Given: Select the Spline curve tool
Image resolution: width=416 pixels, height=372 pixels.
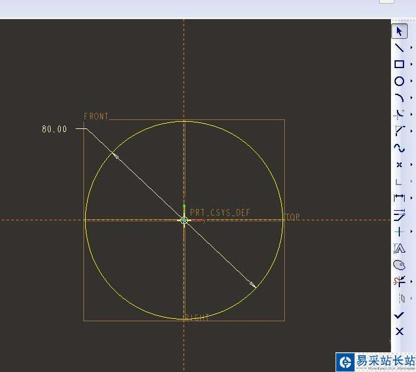Looking at the screenshot, I should tap(399, 148).
